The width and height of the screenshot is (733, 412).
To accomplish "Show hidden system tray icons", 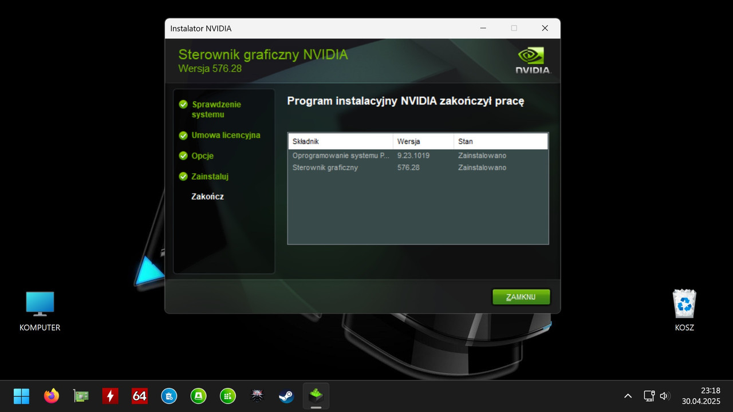I will tap(628, 396).
